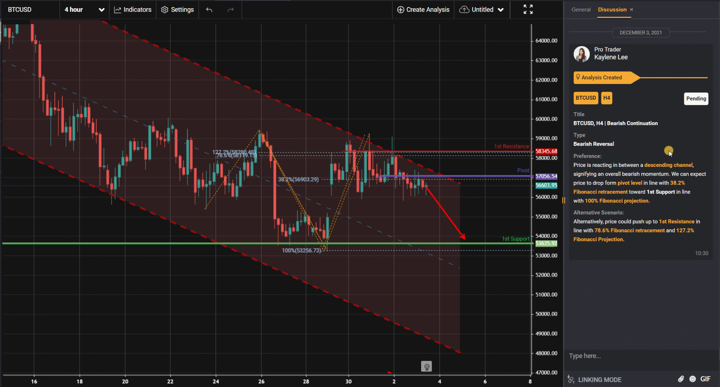Viewport: 720px width, 387px height.
Task: Click the Analysis Created banner
Action: coord(606,78)
